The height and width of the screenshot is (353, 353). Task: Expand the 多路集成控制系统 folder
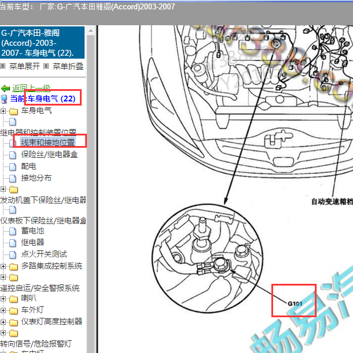coord(3,266)
